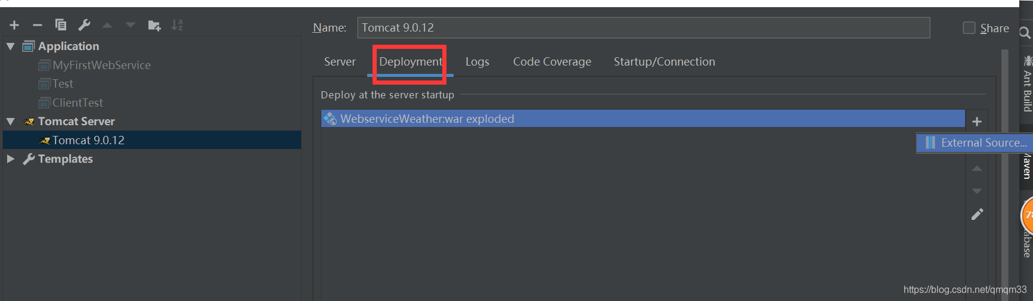
Task: Click the Tomcat Server group label
Action: pyautogui.click(x=76, y=121)
